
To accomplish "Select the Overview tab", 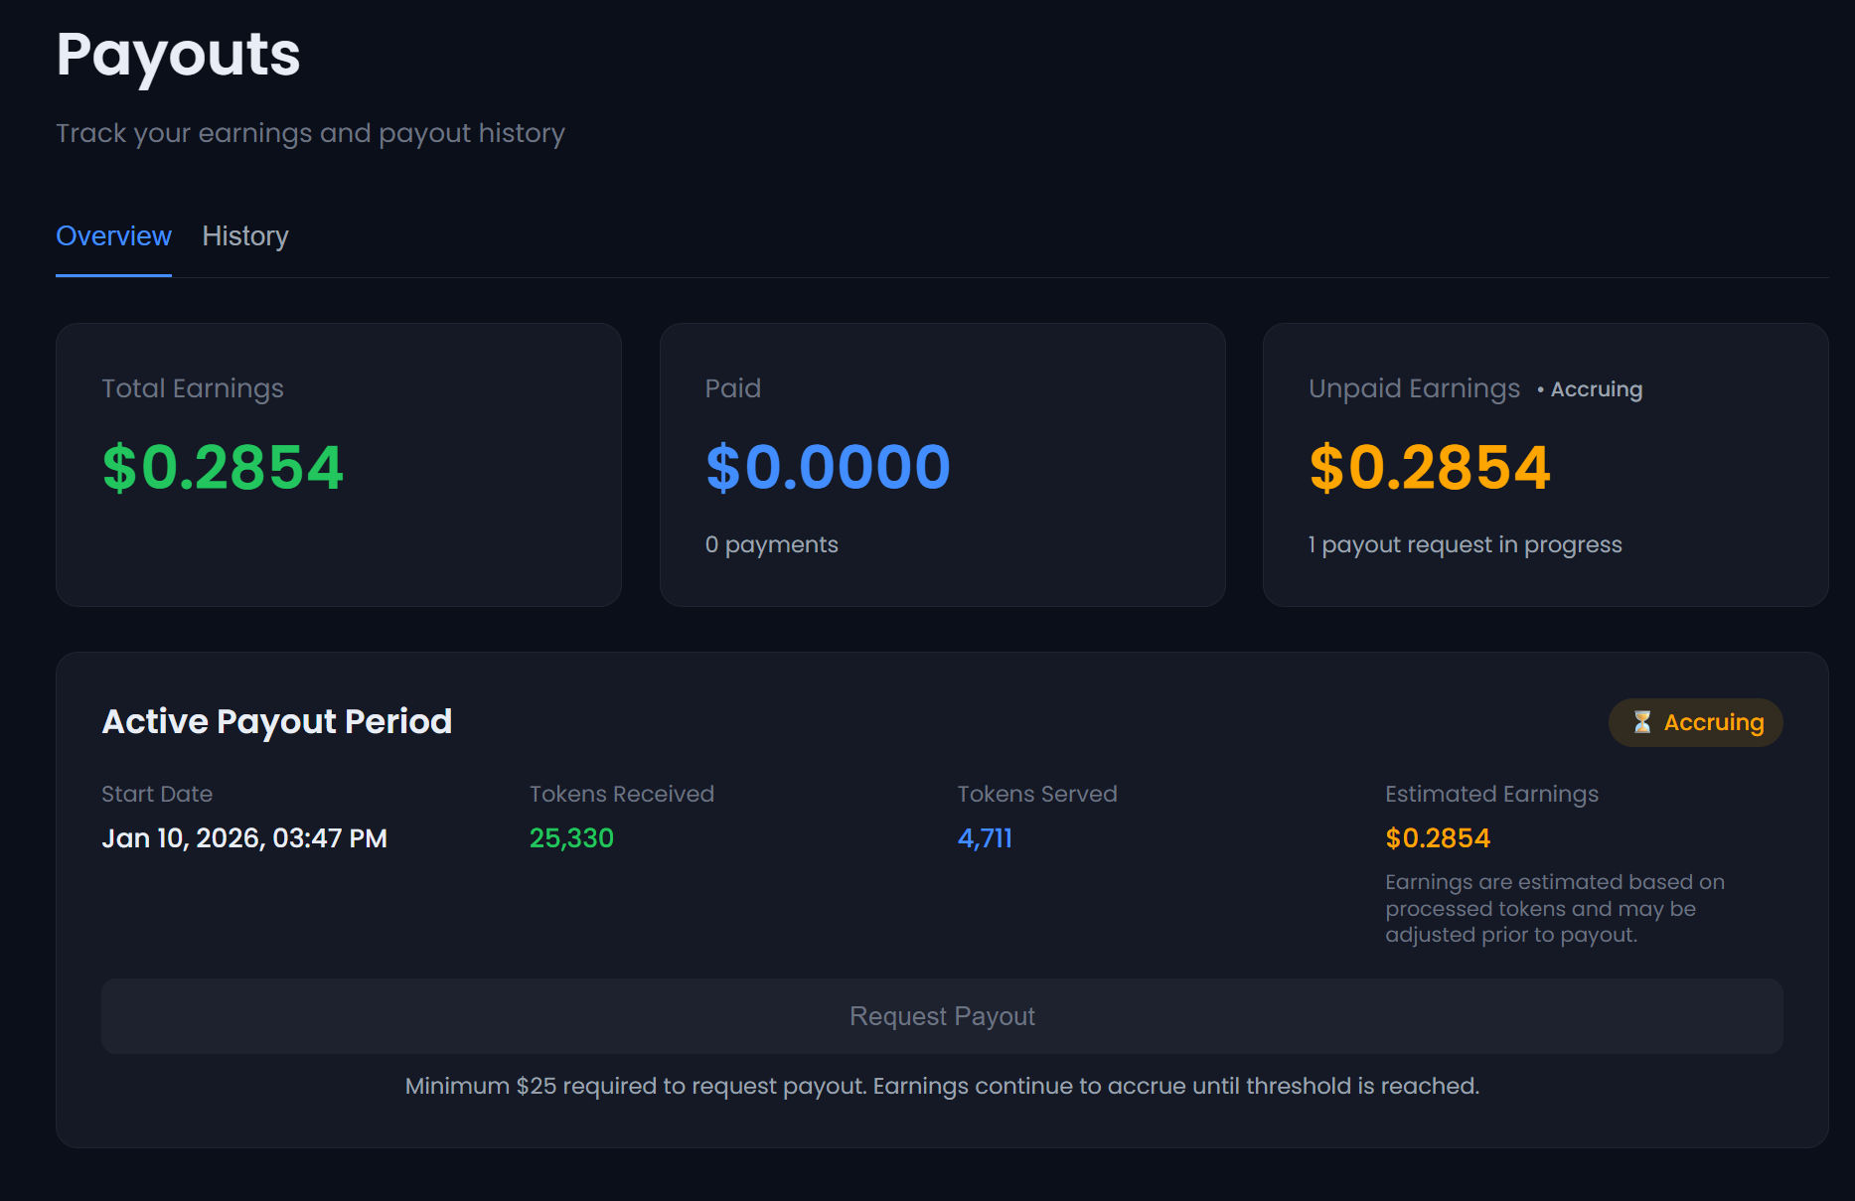I will (112, 236).
